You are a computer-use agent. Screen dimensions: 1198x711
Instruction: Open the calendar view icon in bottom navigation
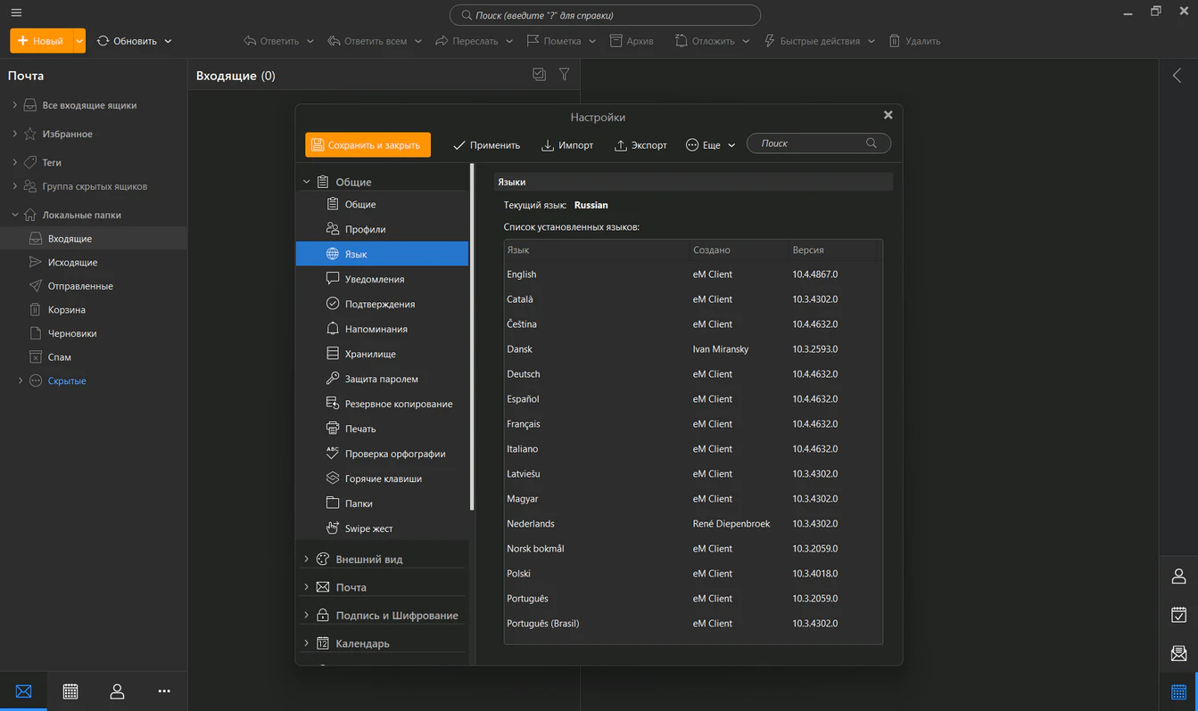[x=70, y=691]
